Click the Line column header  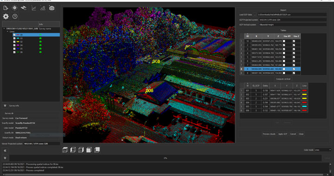click(304, 85)
